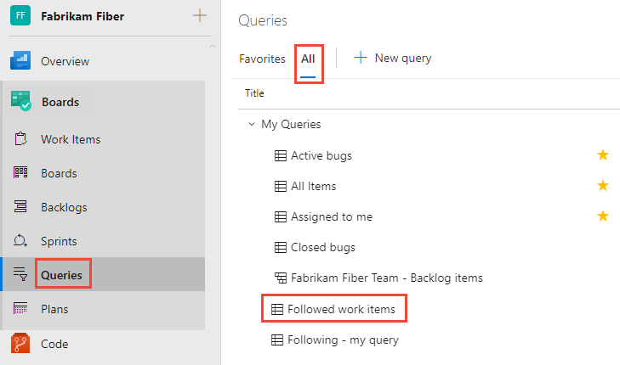Screen dimensions: 620x365
Task: Click the Queries filter icon
Action: click(x=20, y=274)
